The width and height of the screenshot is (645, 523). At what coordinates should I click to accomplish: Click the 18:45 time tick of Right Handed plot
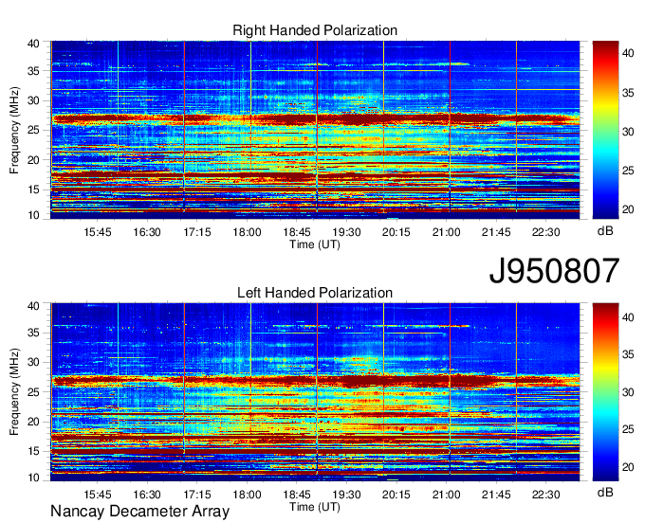click(297, 232)
